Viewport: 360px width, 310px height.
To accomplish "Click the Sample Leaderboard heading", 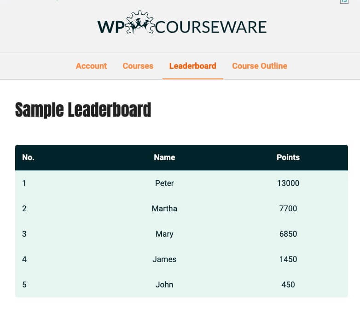I will pyautogui.click(x=83, y=110).
